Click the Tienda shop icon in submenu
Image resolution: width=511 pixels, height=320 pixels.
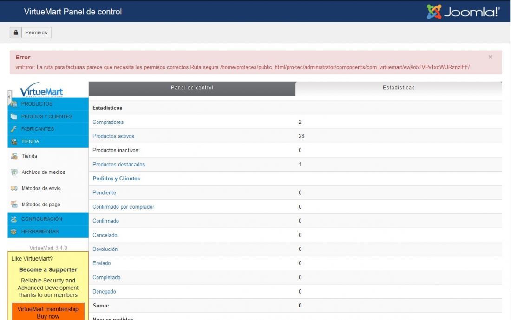tap(14, 156)
